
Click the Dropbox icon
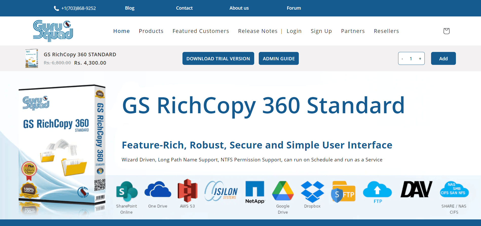pos(312,192)
